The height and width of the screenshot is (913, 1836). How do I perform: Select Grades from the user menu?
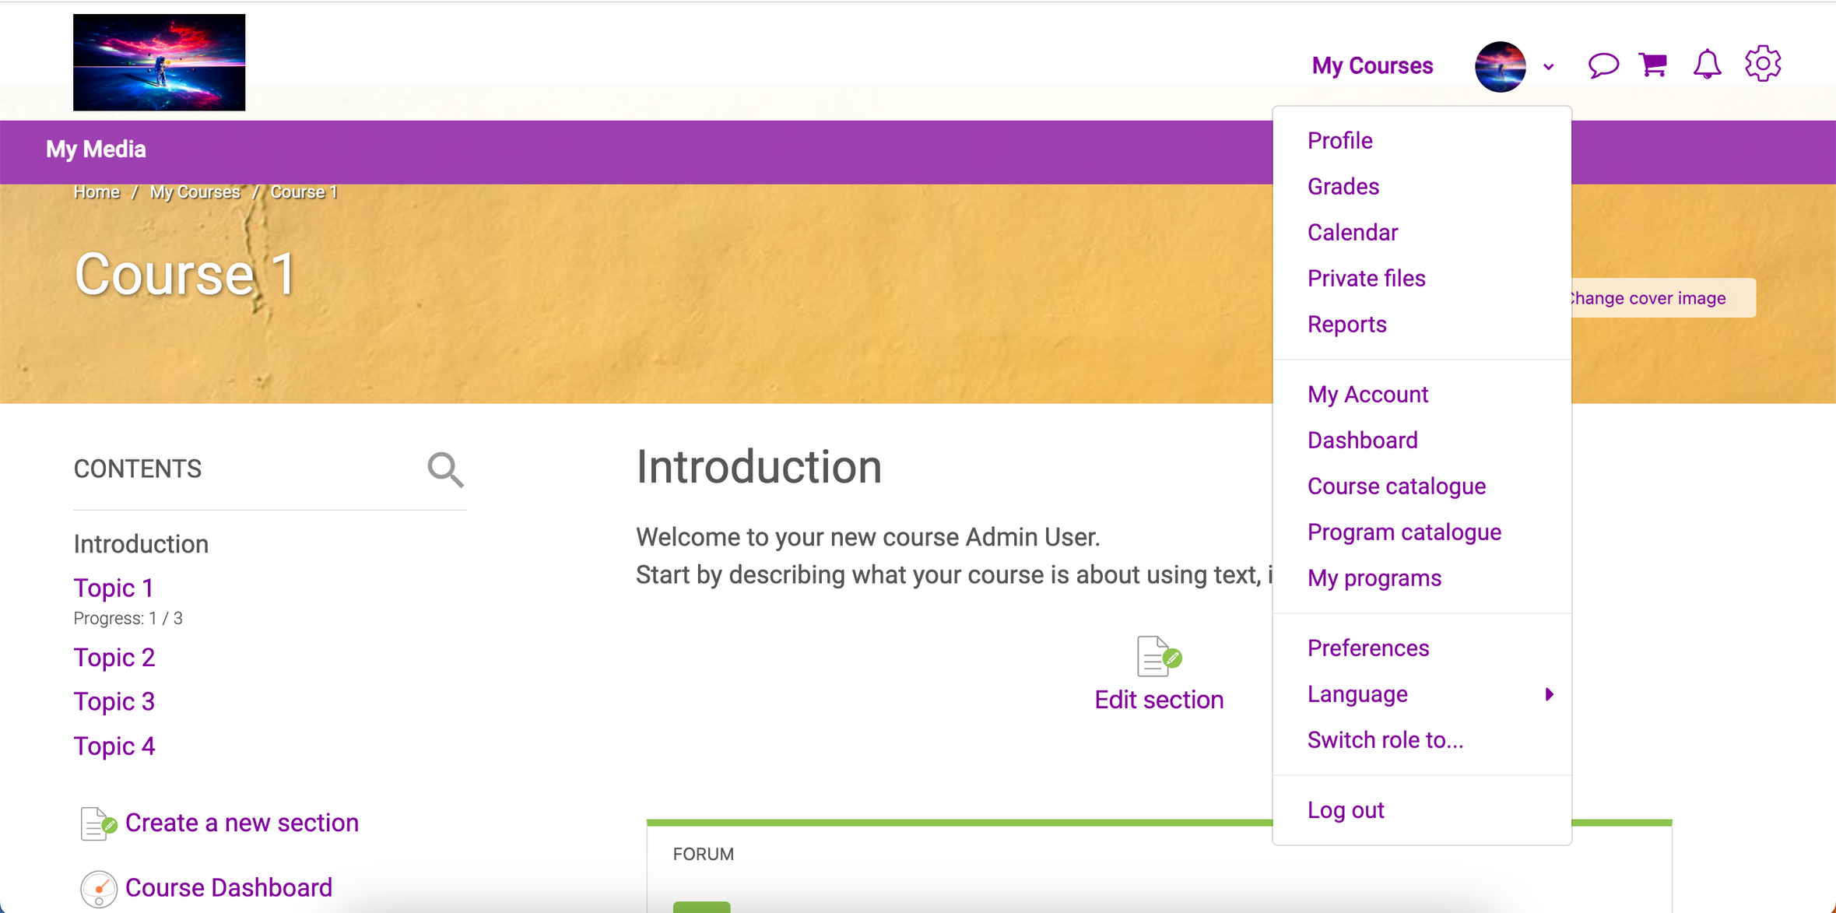click(1343, 187)
